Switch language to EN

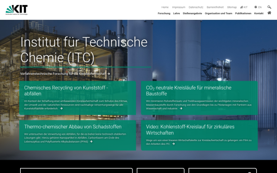coord(259,7)
